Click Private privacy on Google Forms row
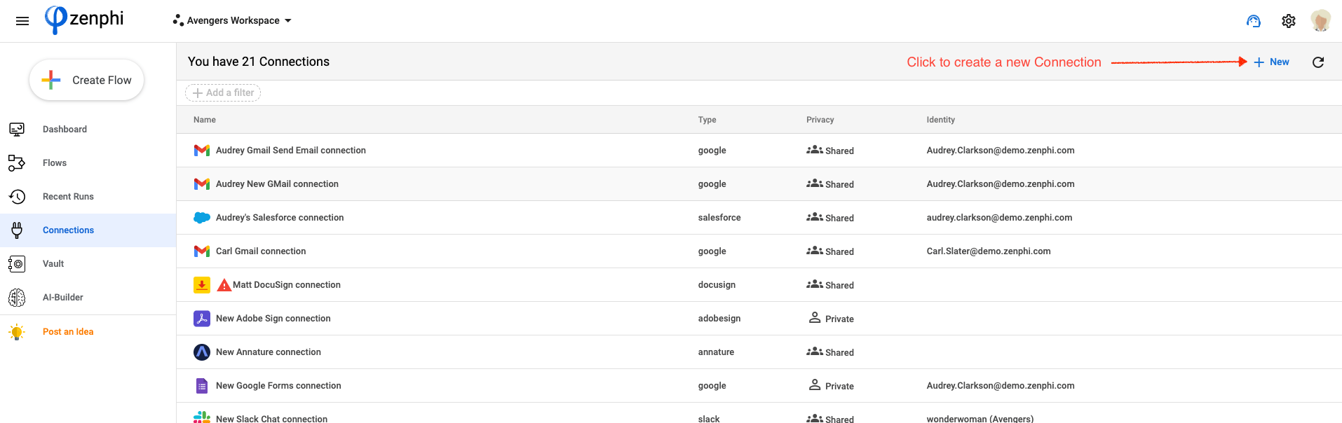The image size is (1342, 423). 832,386
